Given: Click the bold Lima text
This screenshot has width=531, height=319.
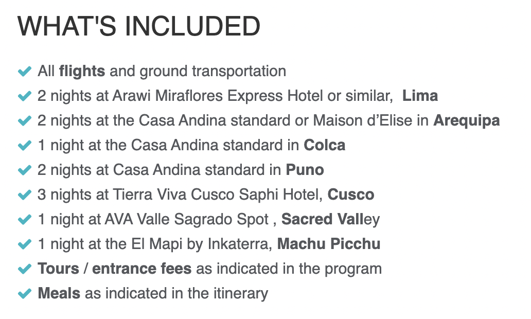Looking at the screenshot, I should (420, 96).
